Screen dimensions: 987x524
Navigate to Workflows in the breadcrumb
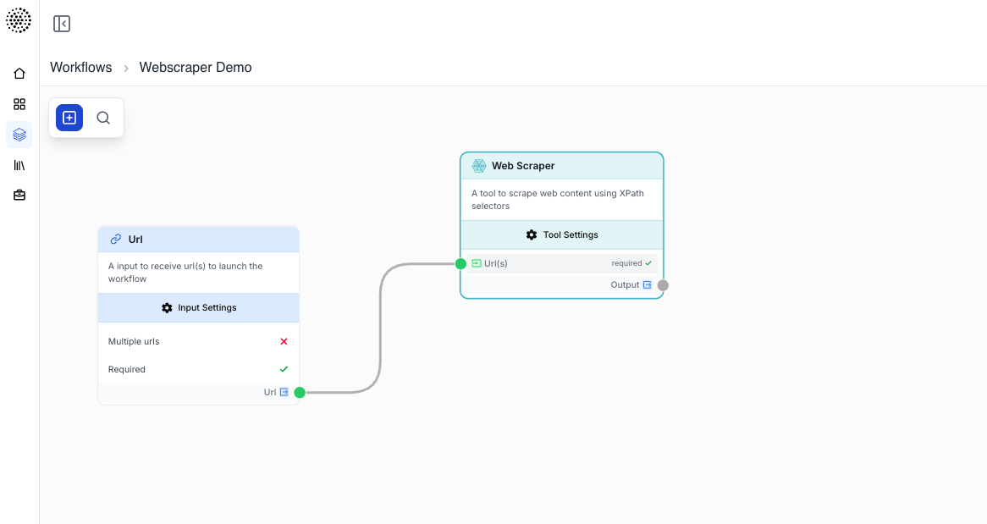(x=80, y=67)
